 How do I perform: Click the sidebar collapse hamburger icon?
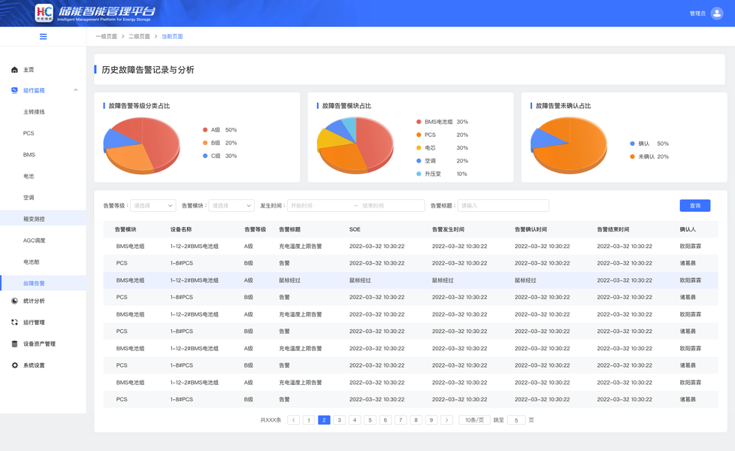(x=43, y=37)
